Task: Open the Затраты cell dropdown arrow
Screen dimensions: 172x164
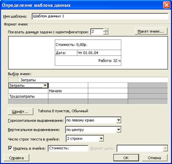Action: pos(45,86)
